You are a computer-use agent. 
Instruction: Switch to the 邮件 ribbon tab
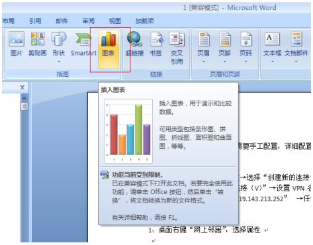click(x=62, y=21)
